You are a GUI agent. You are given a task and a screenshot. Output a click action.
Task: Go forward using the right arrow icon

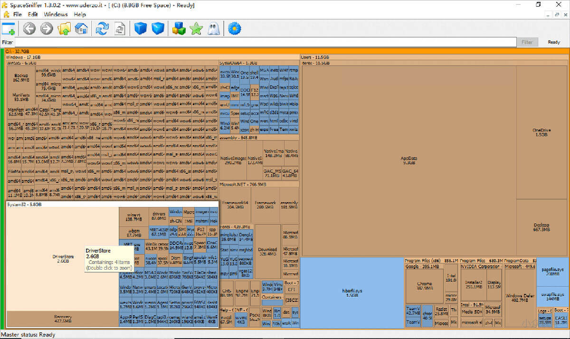coord(47,29)
